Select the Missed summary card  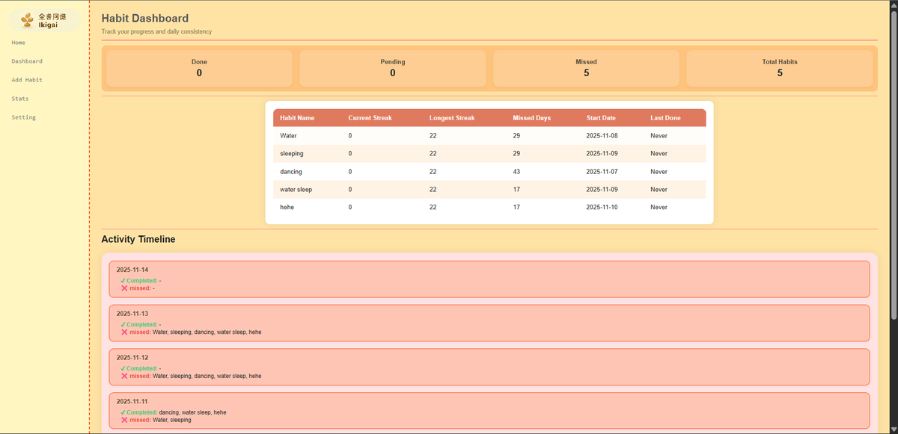point(586,68)
